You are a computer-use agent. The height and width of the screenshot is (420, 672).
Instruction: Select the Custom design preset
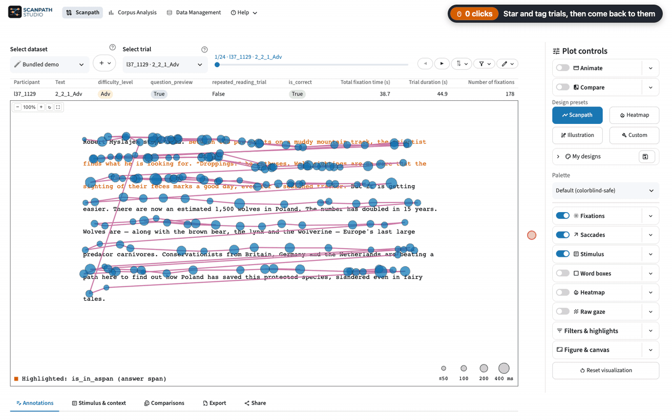tap(634, 135)
